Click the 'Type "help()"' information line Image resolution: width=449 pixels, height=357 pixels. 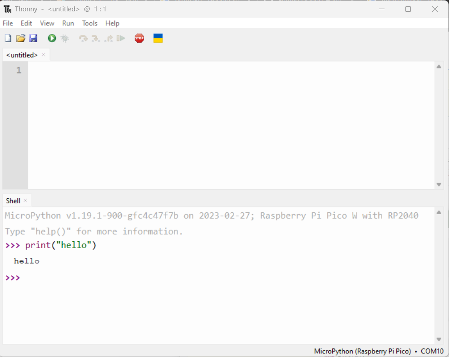point(94,231)
